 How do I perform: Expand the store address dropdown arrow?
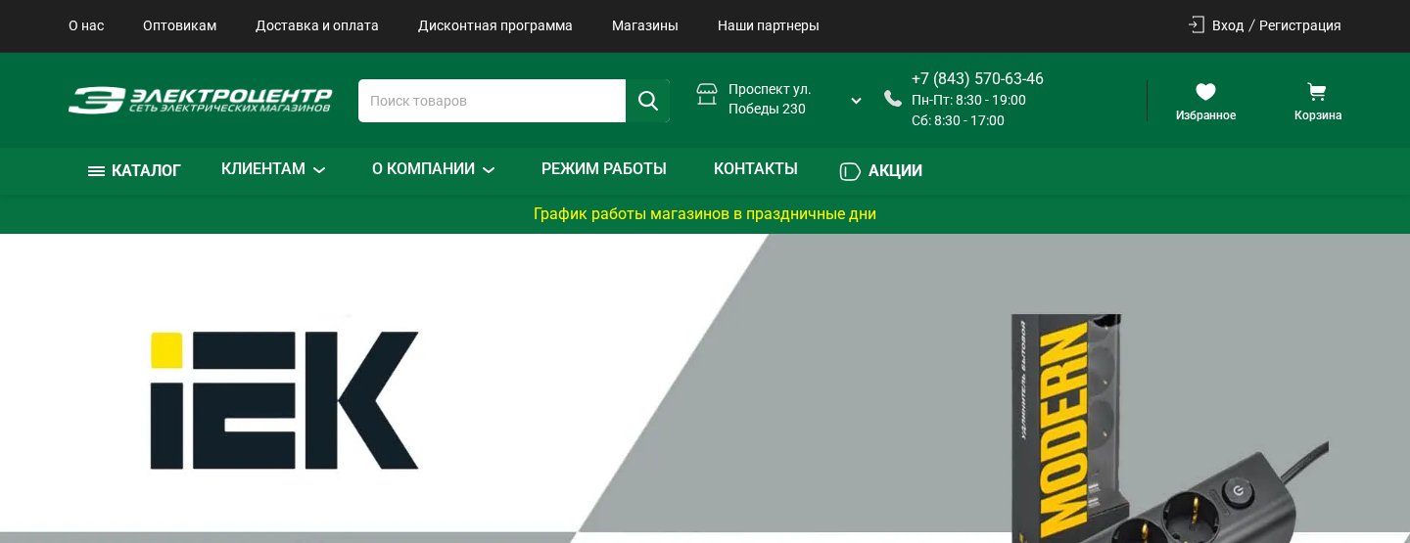[856, 101]
